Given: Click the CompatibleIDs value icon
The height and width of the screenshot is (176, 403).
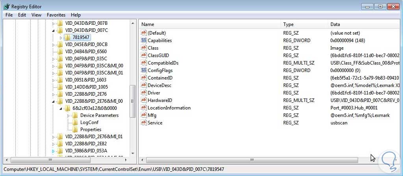Looking at the screenshot, I should pyautogui.click(x=144, y=63).
